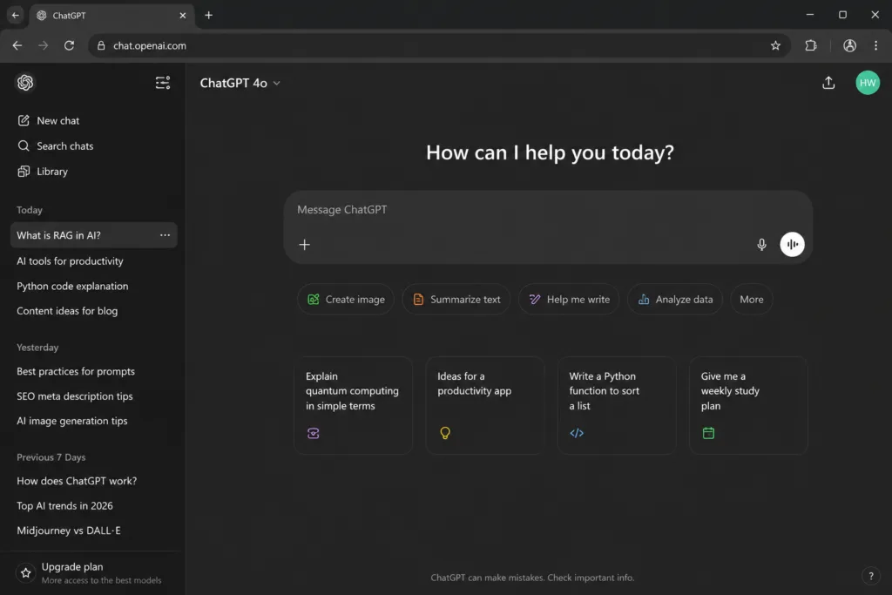Click the microphone dictation icon
The width and height of the screenshot is (892, 595).
pyautogui.click(x=761, y=245)
